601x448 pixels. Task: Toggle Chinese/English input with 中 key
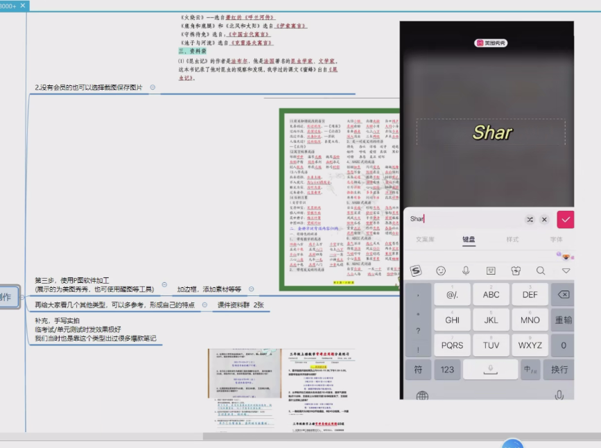(x=530, y=370)
